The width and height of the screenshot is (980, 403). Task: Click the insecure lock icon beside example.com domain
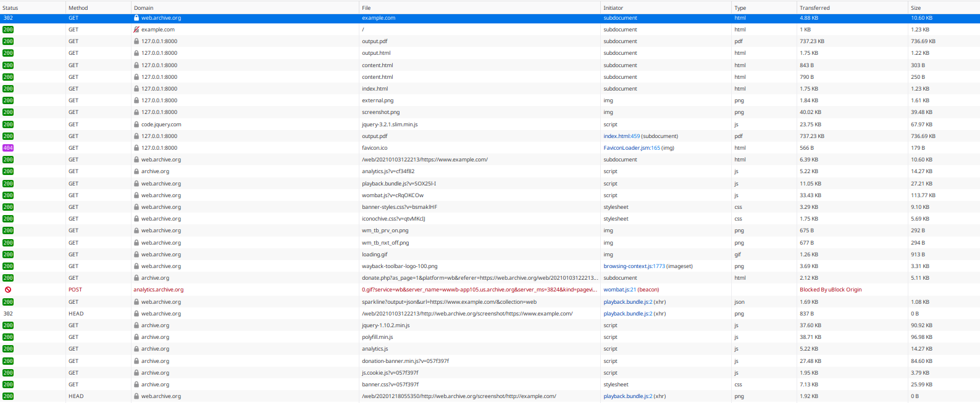pyautogui.click(x=136, y=30)
